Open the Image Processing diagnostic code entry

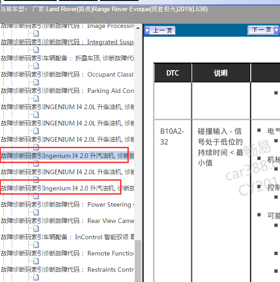tap(67, 26)
